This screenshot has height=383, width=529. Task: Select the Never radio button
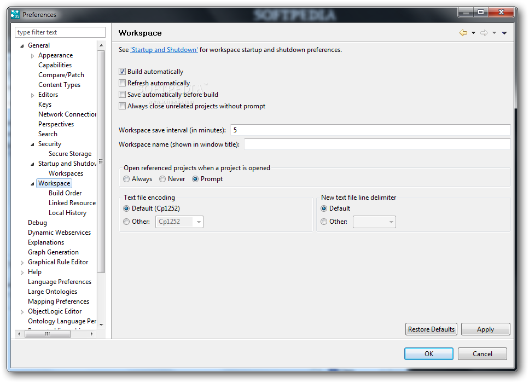tap(162, 179)
